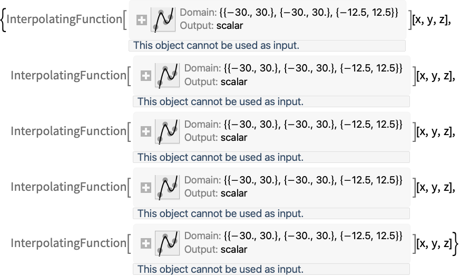
Task: Click the first interpolation curve icon
Action: (163, 19)
